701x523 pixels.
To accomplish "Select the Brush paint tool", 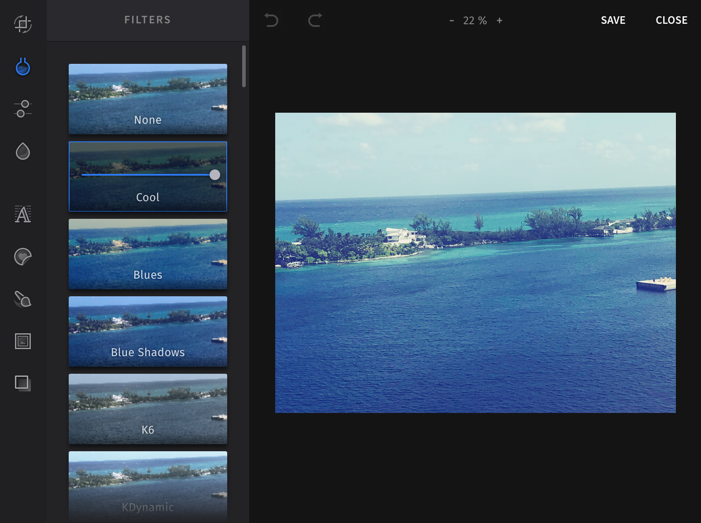I will [x=23, y=299].
